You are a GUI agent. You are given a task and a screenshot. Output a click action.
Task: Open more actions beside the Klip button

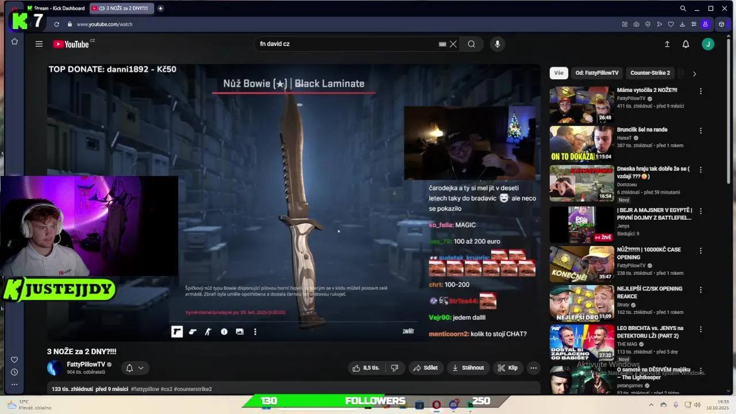(534, 368)
